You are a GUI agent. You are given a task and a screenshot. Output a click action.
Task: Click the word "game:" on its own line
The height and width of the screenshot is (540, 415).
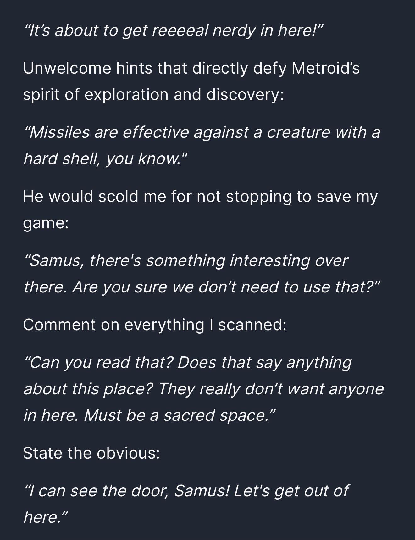(x=46, y=223)
